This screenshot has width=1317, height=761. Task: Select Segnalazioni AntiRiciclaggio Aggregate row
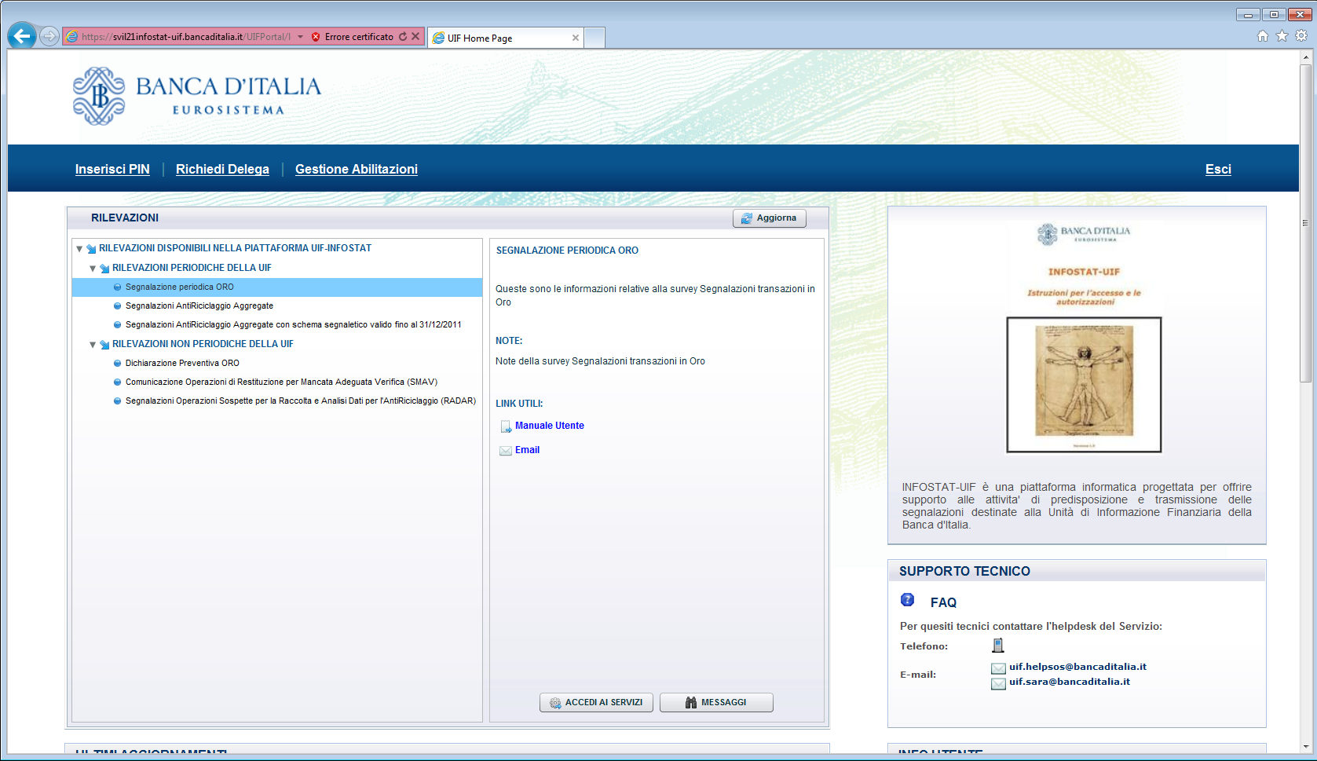click(277, 306)
